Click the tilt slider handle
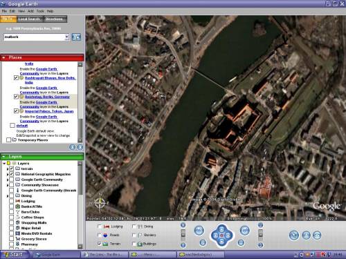This screenshot has height=259, width=346. pos(260,235)
